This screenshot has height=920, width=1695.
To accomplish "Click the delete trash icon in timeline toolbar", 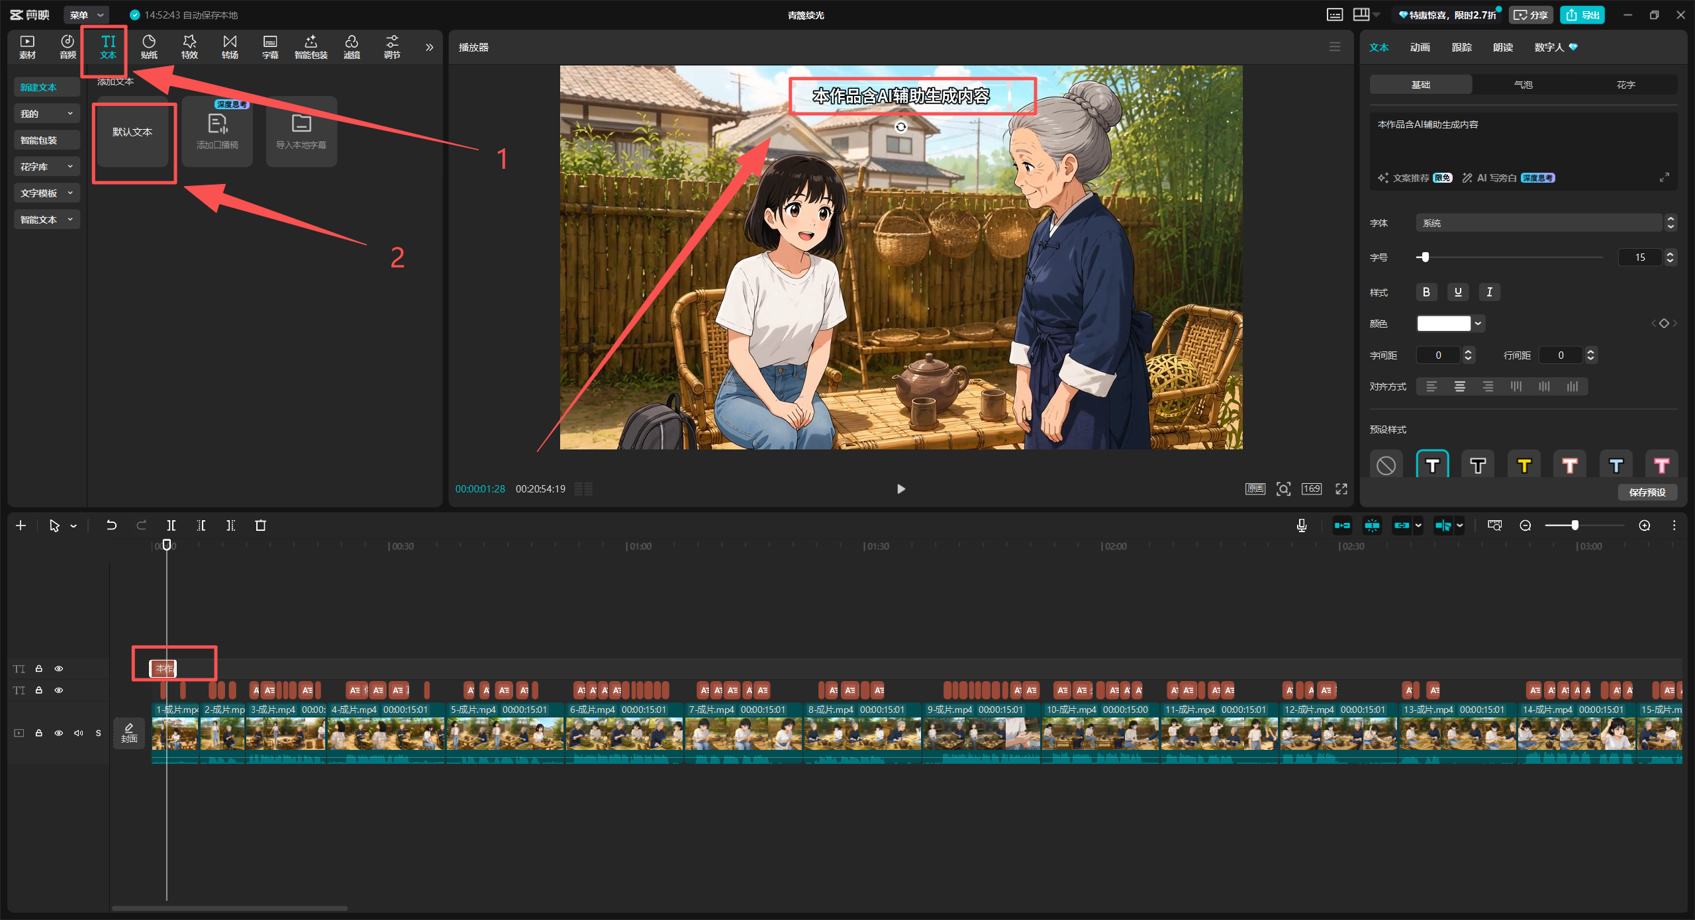I will (260, 526).
